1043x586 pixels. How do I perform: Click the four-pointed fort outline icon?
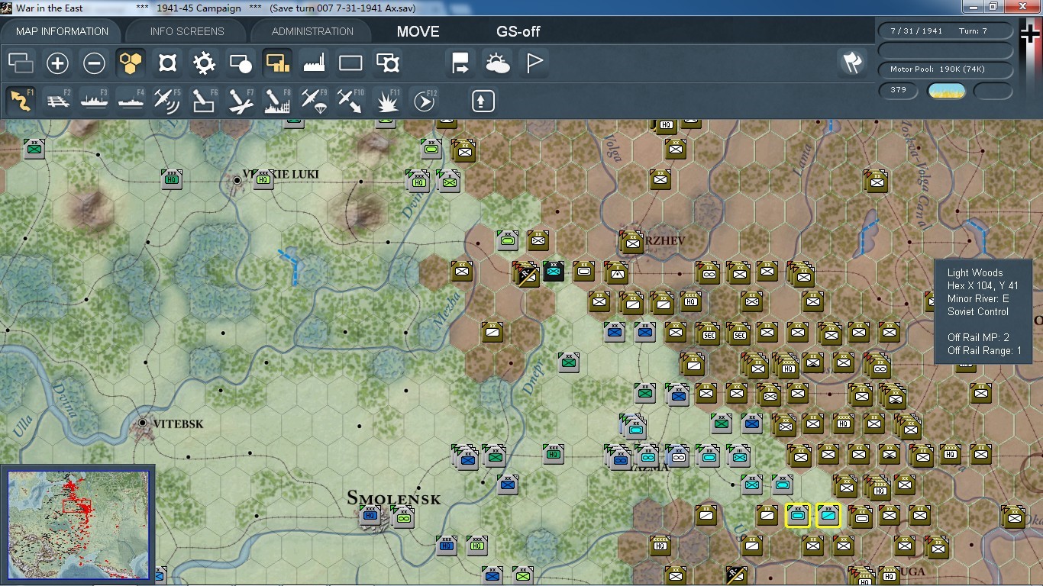click(167, 63)
